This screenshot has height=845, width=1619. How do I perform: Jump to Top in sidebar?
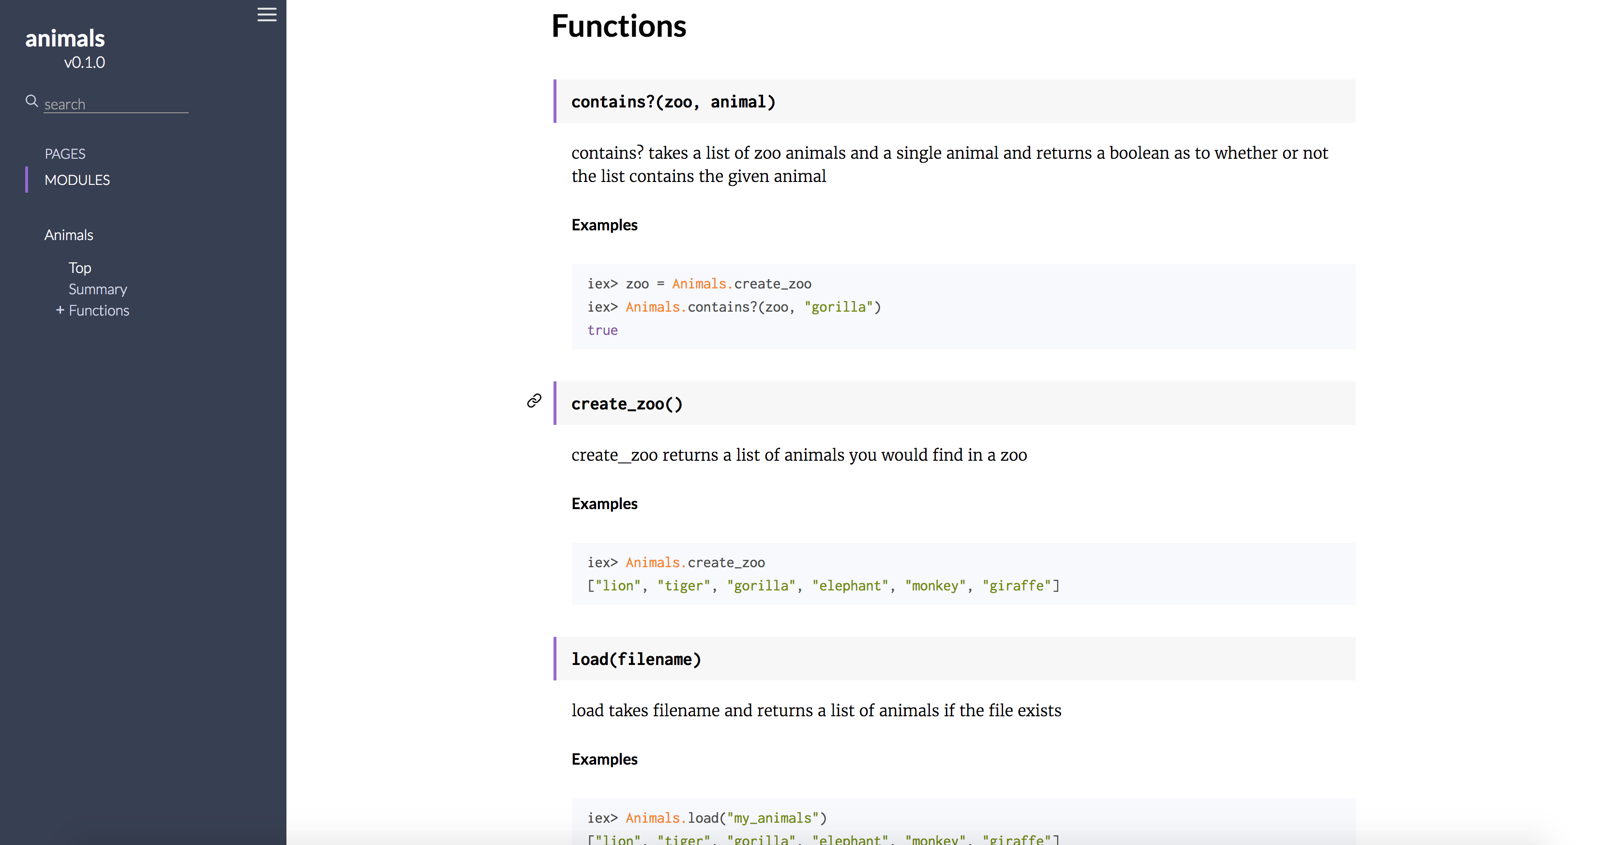click(80, 268)
